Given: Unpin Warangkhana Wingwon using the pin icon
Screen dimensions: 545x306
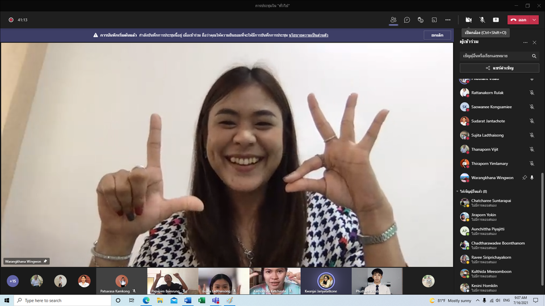Looking at the screenshot, I should pos(525,177).
